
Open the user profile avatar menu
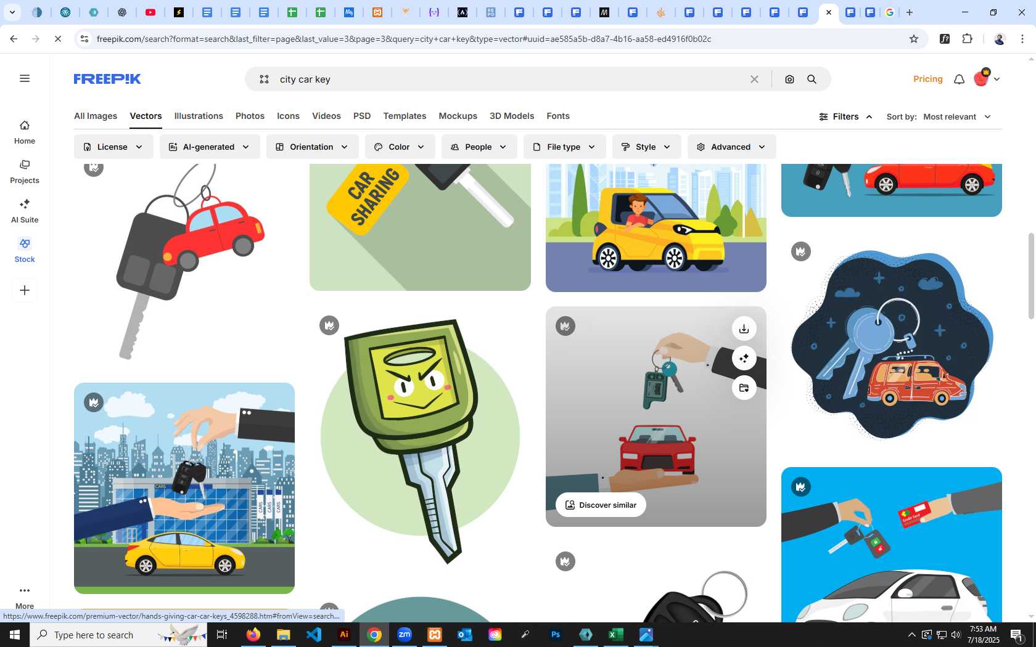986,79
